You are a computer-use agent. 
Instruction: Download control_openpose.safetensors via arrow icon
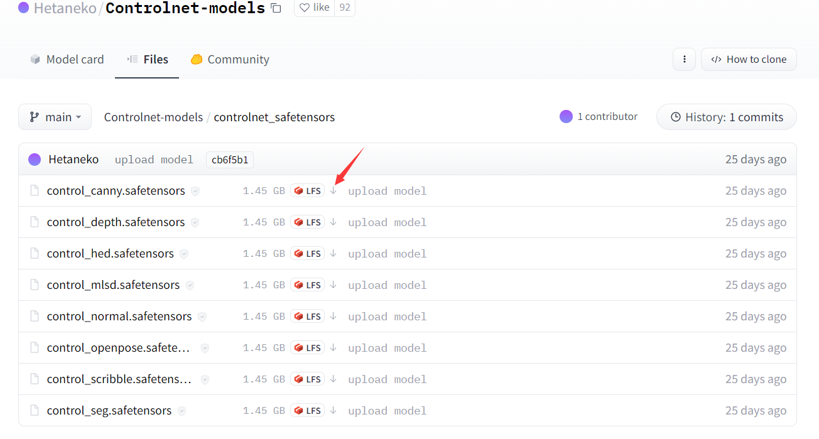pyautogui.click(x=334, y=348)
